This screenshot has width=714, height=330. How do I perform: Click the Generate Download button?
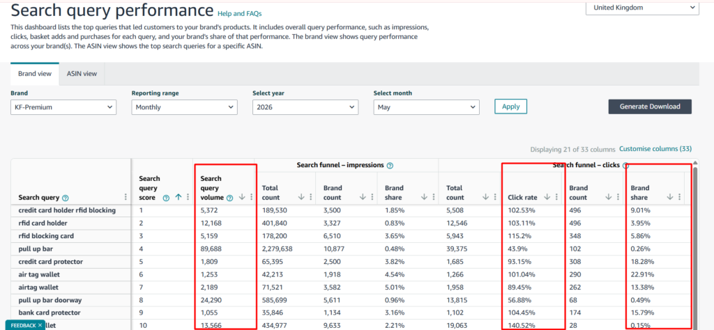coord(650,107)
